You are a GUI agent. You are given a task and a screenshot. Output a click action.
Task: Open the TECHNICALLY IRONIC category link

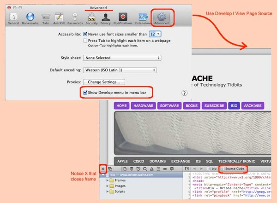point(237,161)
